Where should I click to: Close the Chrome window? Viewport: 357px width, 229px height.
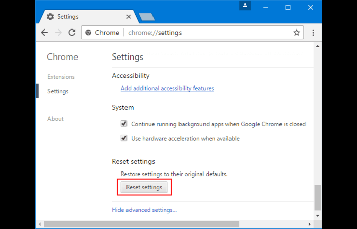(x=310, y=7)
